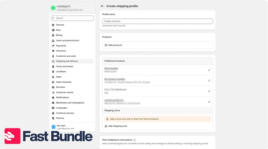268x149 pixels.
Task: Click the warning triangle in zone alert
Action: [107, 119]
